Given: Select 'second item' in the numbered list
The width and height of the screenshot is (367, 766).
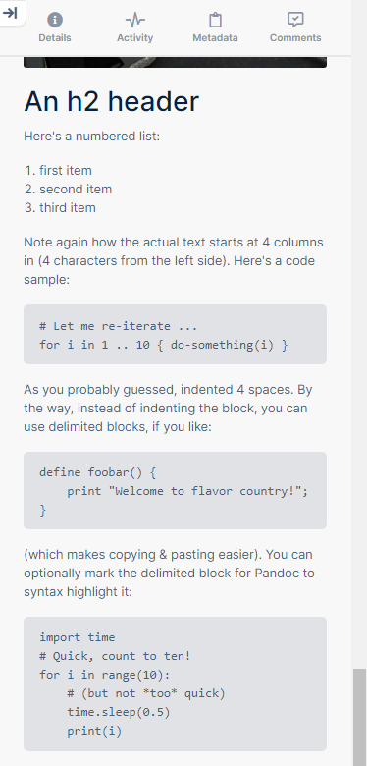Looking at the screenshot, I should (x=76, y=190).
